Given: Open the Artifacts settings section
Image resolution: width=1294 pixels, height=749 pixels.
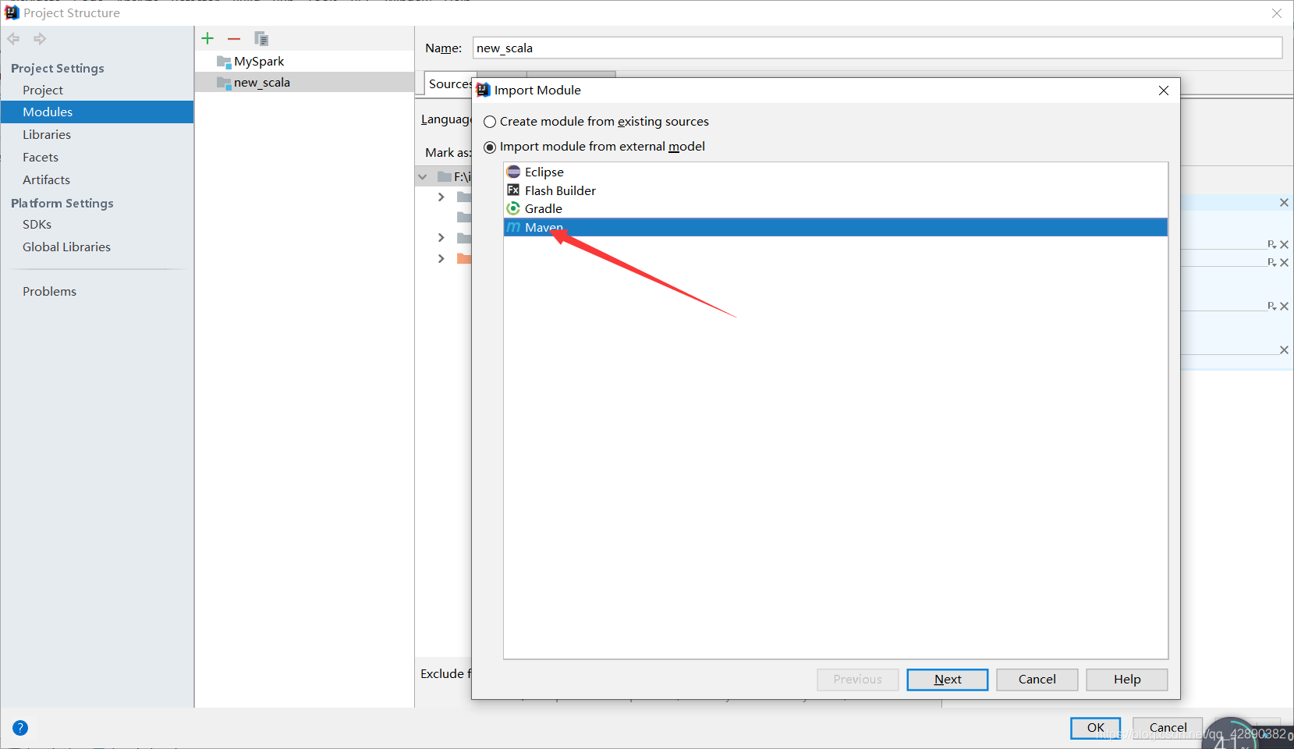Looking at the screenshot, I should (46, 180).
